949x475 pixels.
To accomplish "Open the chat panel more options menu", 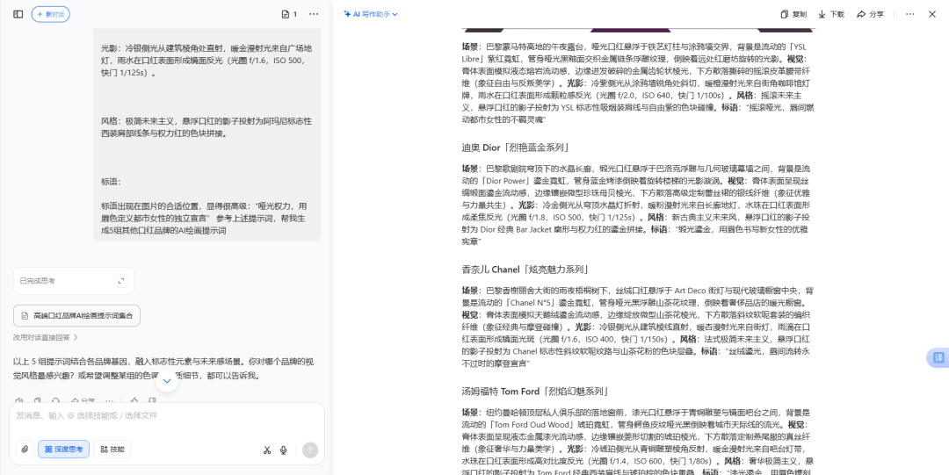I will (314, 14).
